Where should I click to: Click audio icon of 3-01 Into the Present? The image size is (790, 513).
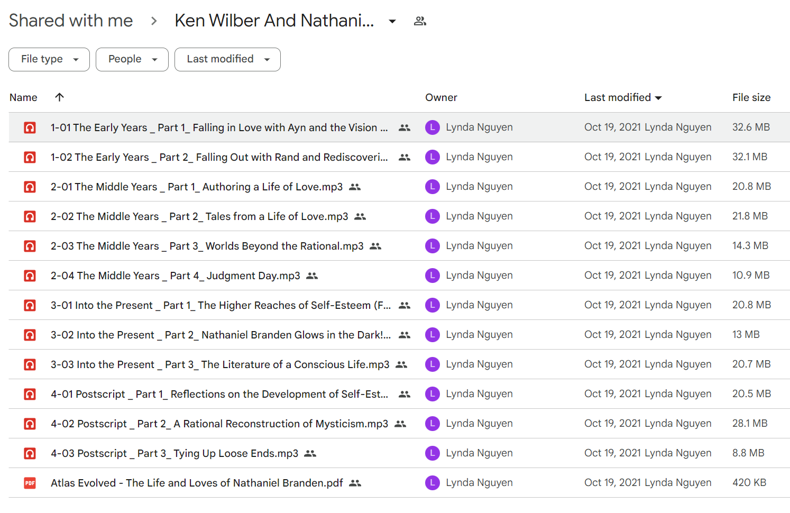click(30, 305)
